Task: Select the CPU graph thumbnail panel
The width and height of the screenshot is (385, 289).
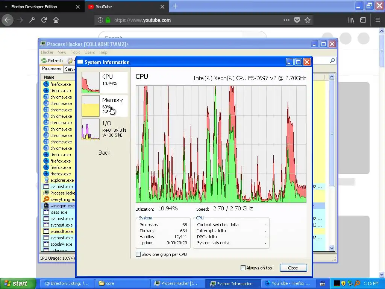Action: tap(105, 82)
